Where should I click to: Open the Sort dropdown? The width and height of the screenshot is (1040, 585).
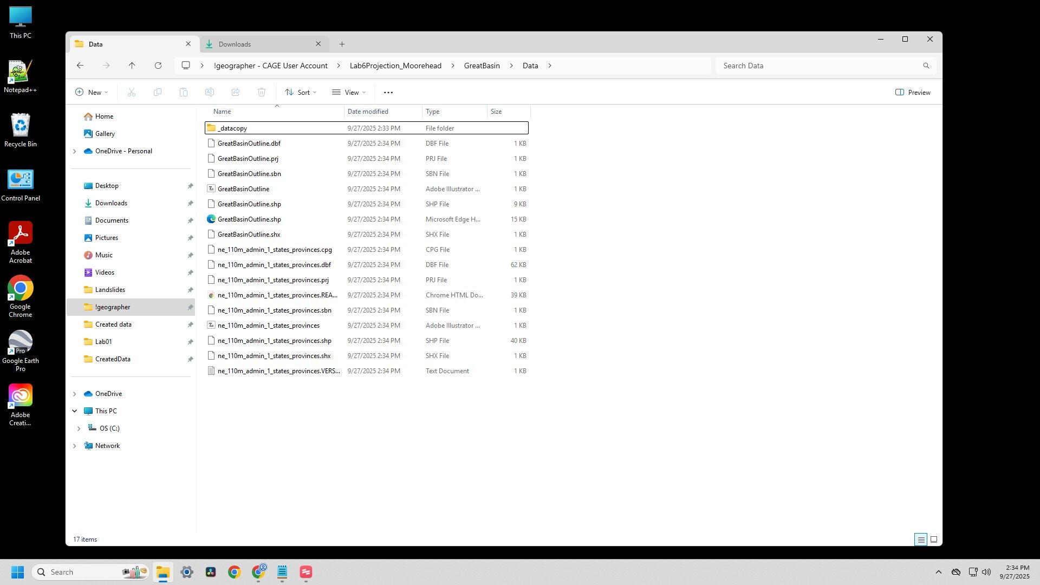tap(301, 93)
